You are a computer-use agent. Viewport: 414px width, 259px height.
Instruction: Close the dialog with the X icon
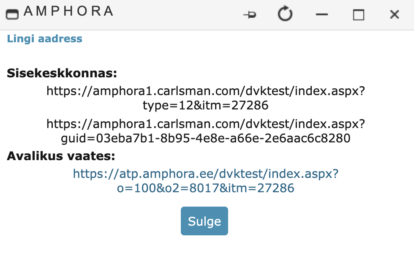pyautogui.click(x=395, y=14)
